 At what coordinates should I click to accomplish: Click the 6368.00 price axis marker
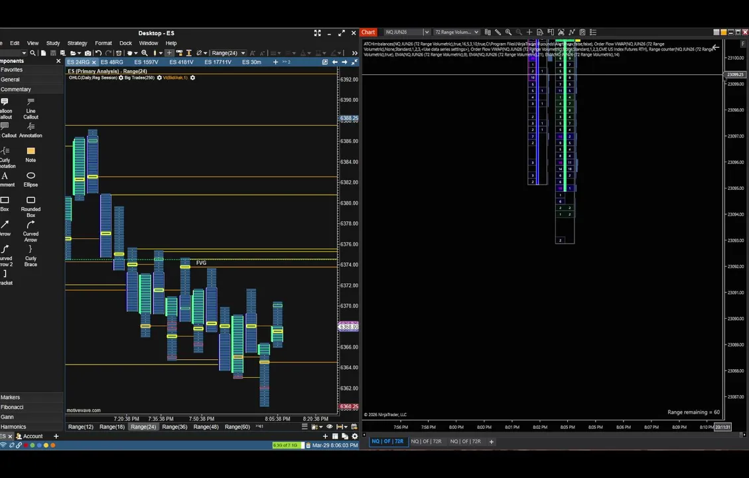(348, 327)
